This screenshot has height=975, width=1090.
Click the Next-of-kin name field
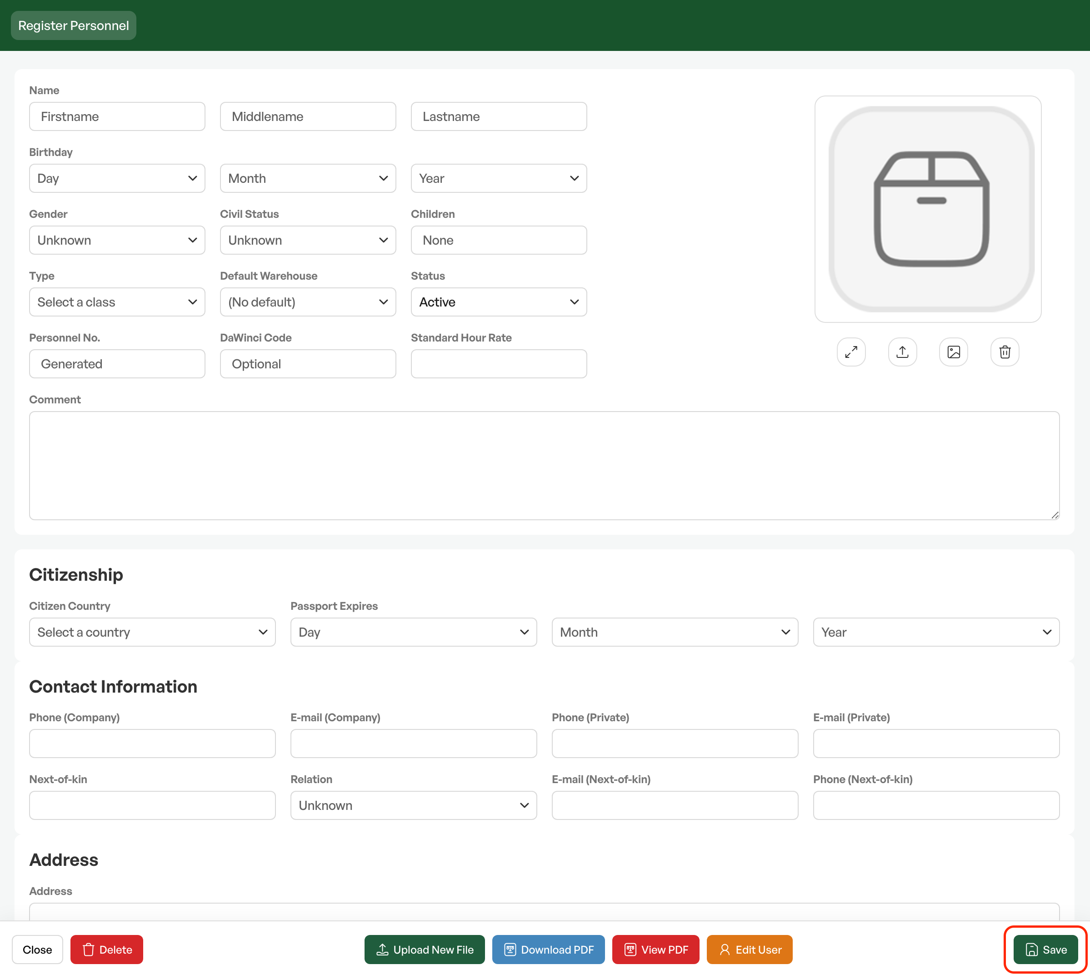pyautogui.click(x=153, y=805)
